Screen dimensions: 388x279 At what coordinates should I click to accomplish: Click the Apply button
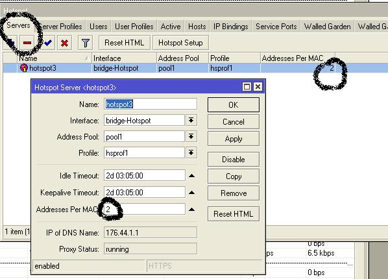coord(234,139)
